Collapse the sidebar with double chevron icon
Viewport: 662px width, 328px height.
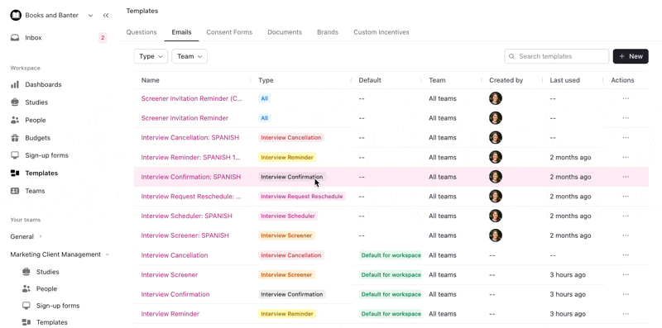tap(106, 15)
